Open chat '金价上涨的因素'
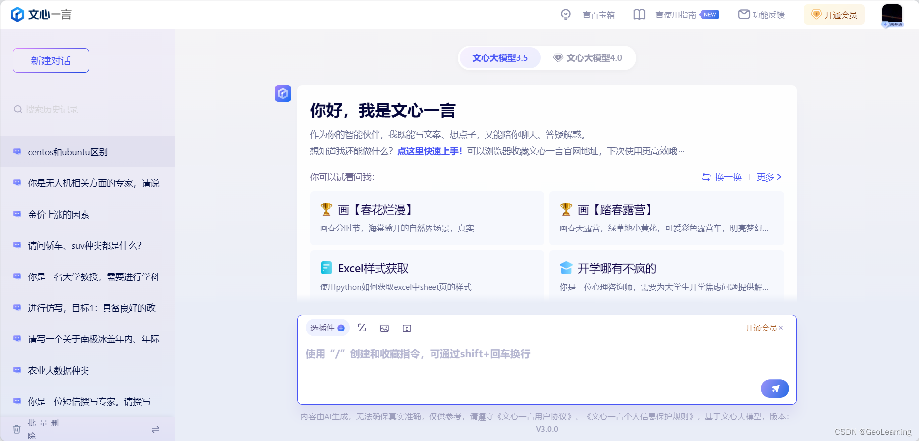919x441 pixels. point(88,214)
